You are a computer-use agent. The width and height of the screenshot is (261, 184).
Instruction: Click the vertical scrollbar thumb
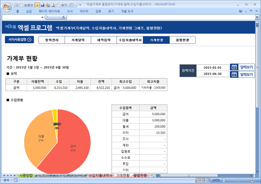click(x=257, y=67)
